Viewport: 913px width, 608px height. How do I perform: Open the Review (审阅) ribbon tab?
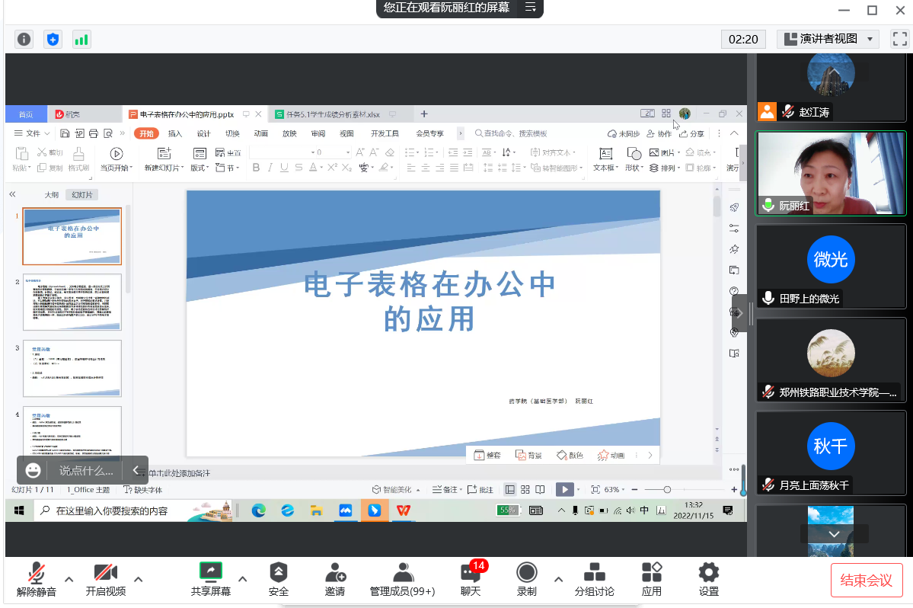pyautogui.click(x=318, y=133)
